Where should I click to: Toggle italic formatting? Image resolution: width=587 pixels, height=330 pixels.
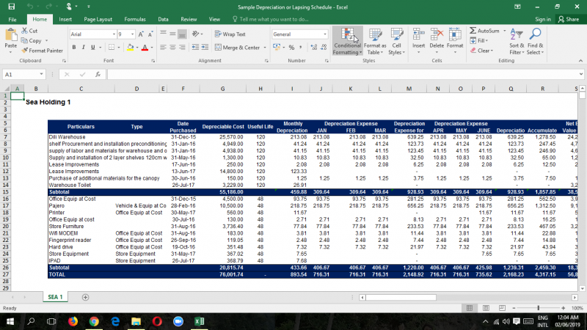click(x=84, y=48)
